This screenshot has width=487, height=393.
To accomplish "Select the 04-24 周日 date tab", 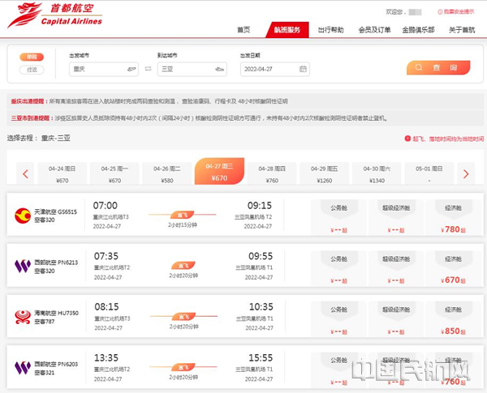I will coord(62,174).
